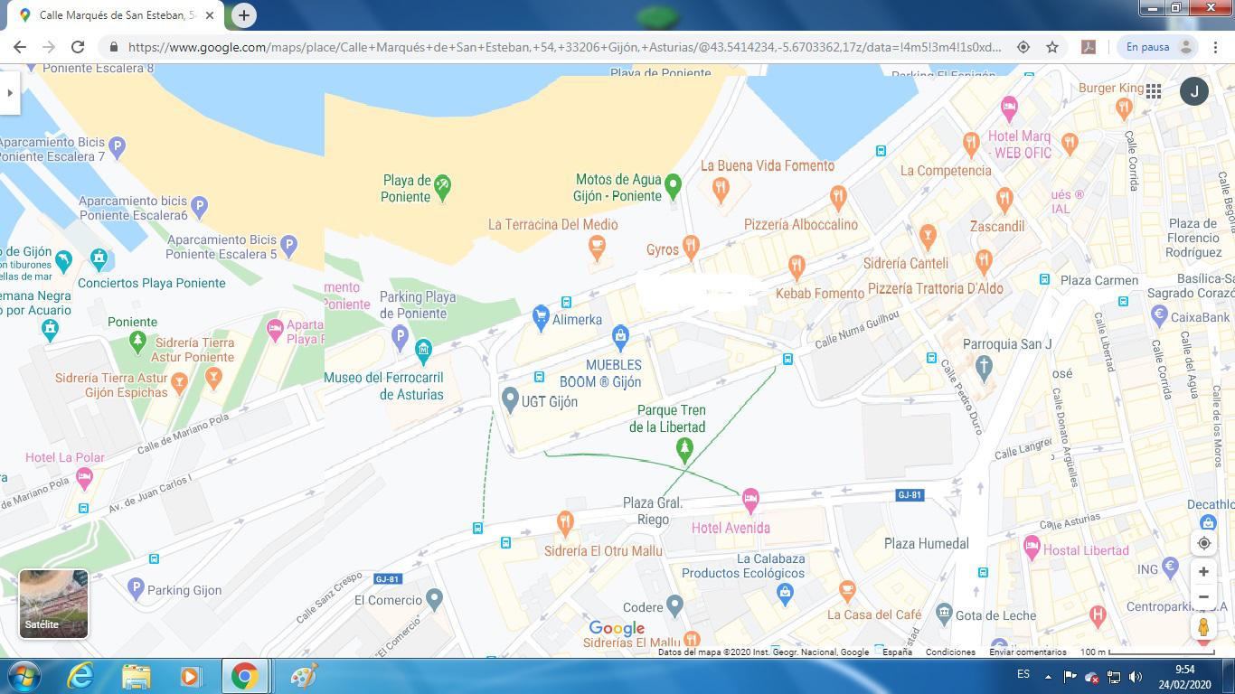Click the Kebab Fomento restaurant marker
Image resolution: width=1235 pixels, height=694 pixels.
click(x=797, y=266)
